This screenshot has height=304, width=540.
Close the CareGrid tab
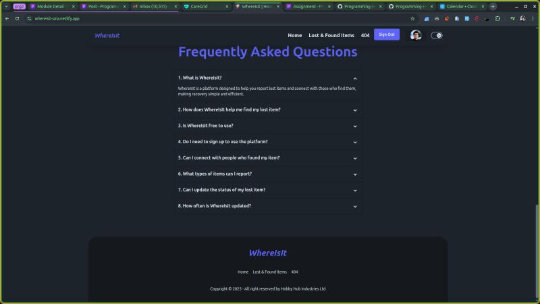tap(227, 7)
